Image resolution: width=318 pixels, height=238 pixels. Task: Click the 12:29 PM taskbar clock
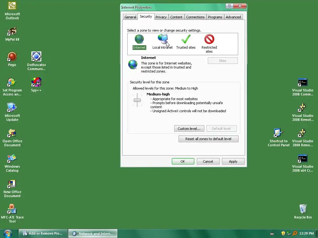coord(306,233)
